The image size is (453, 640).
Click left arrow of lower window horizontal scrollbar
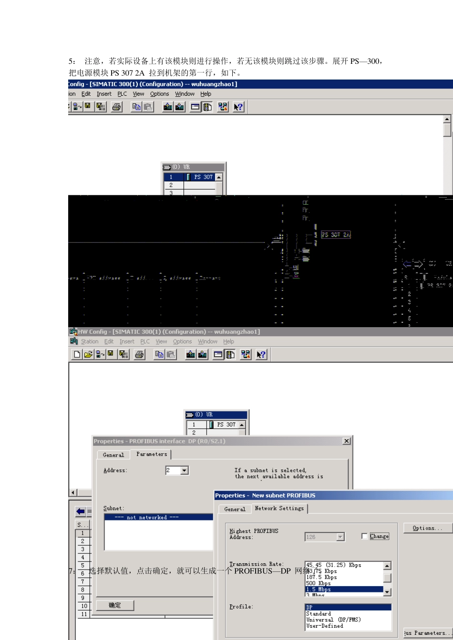[73, 492]
